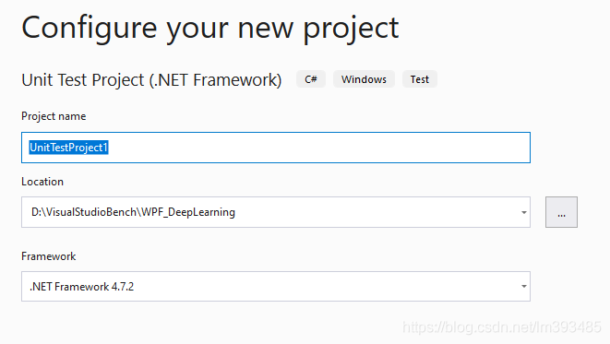Expand the Framework version dropdown arrow
The height and width of the screenshot is (344, 610).
pyautogui.click(x=523, y=287)
